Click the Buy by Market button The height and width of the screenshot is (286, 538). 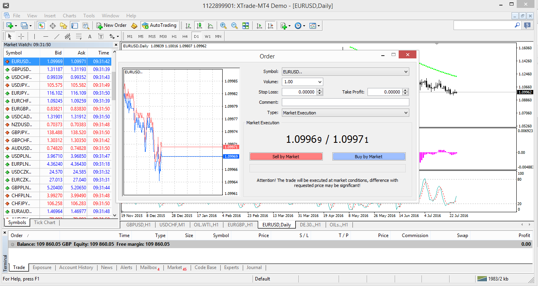(x=369, y=157)
